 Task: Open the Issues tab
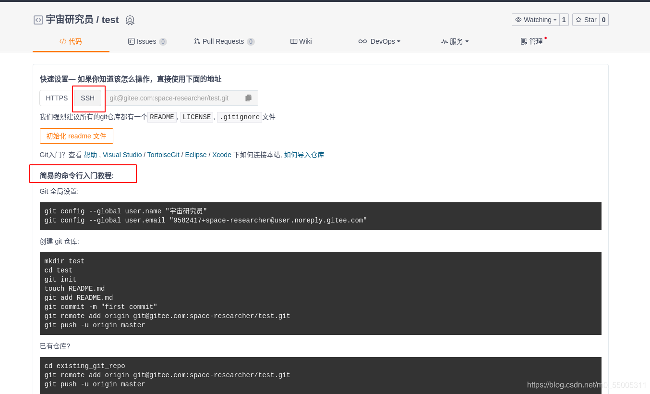click(x=147, y=41)
